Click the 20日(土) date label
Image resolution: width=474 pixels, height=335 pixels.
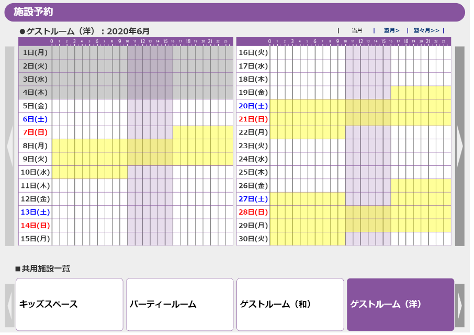coord(253,106)
